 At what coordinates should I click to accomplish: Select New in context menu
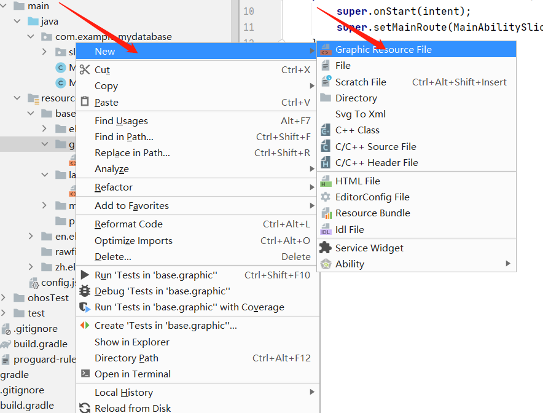[196, 51]
